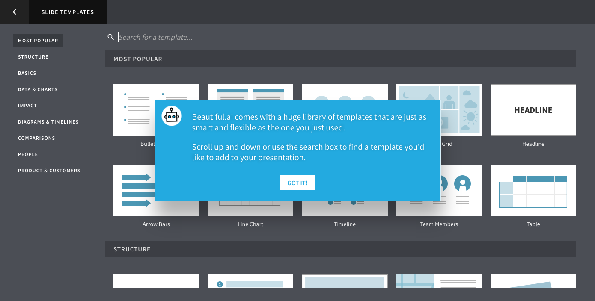Click the "Headline" template label

click(533, 144)
